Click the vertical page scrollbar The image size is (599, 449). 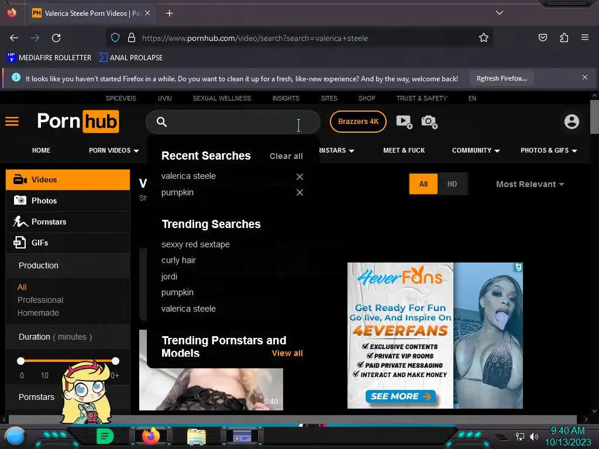[x=594, y=116]
